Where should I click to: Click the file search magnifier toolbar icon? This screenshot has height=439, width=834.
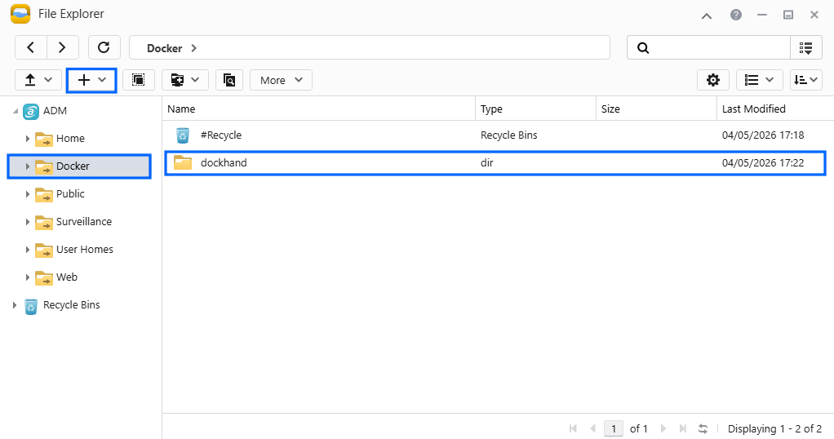pyautogui.click(x=229, y=80)
